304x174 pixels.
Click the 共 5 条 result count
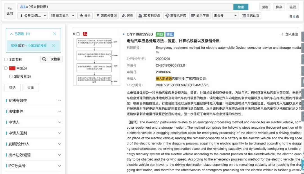294,17
